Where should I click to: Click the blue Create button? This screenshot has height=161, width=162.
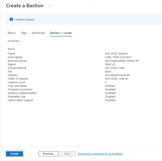15,154
